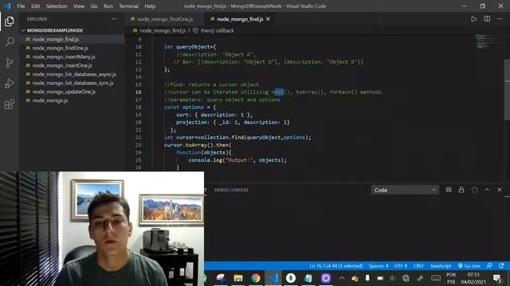
Task: Open the Extensions view
Action: 10,104
